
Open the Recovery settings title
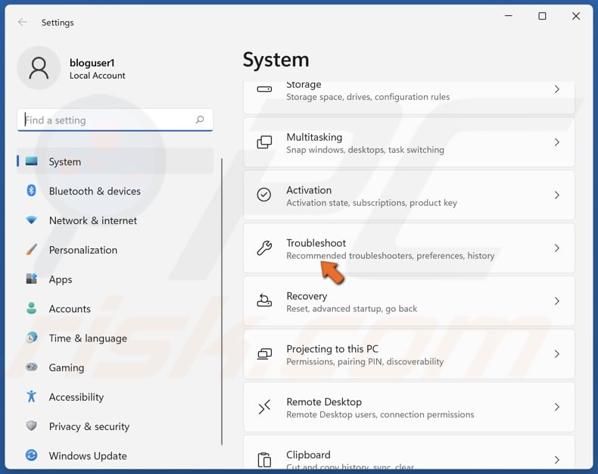pyautogui.click(x=307, y=296)
